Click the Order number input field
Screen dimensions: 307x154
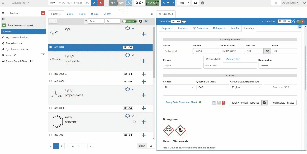pos(231,51)
